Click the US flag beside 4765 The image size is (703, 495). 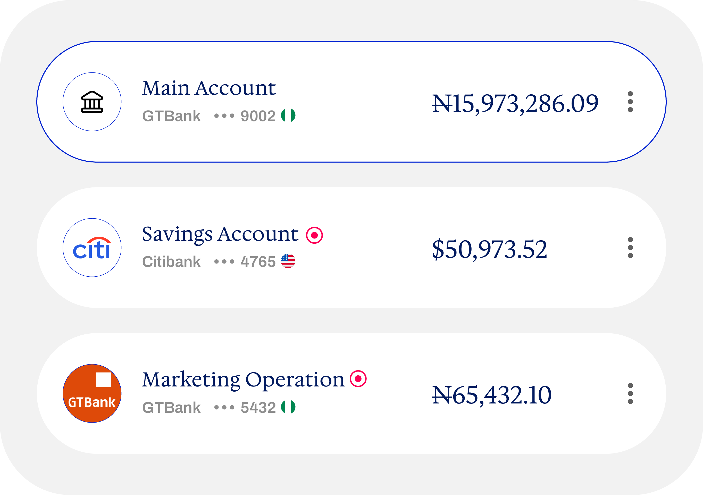[288, 261]
